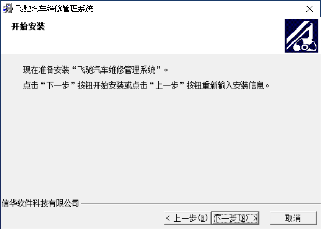
Task: Click the empty gray content area
Action: (x=161, y=143)
